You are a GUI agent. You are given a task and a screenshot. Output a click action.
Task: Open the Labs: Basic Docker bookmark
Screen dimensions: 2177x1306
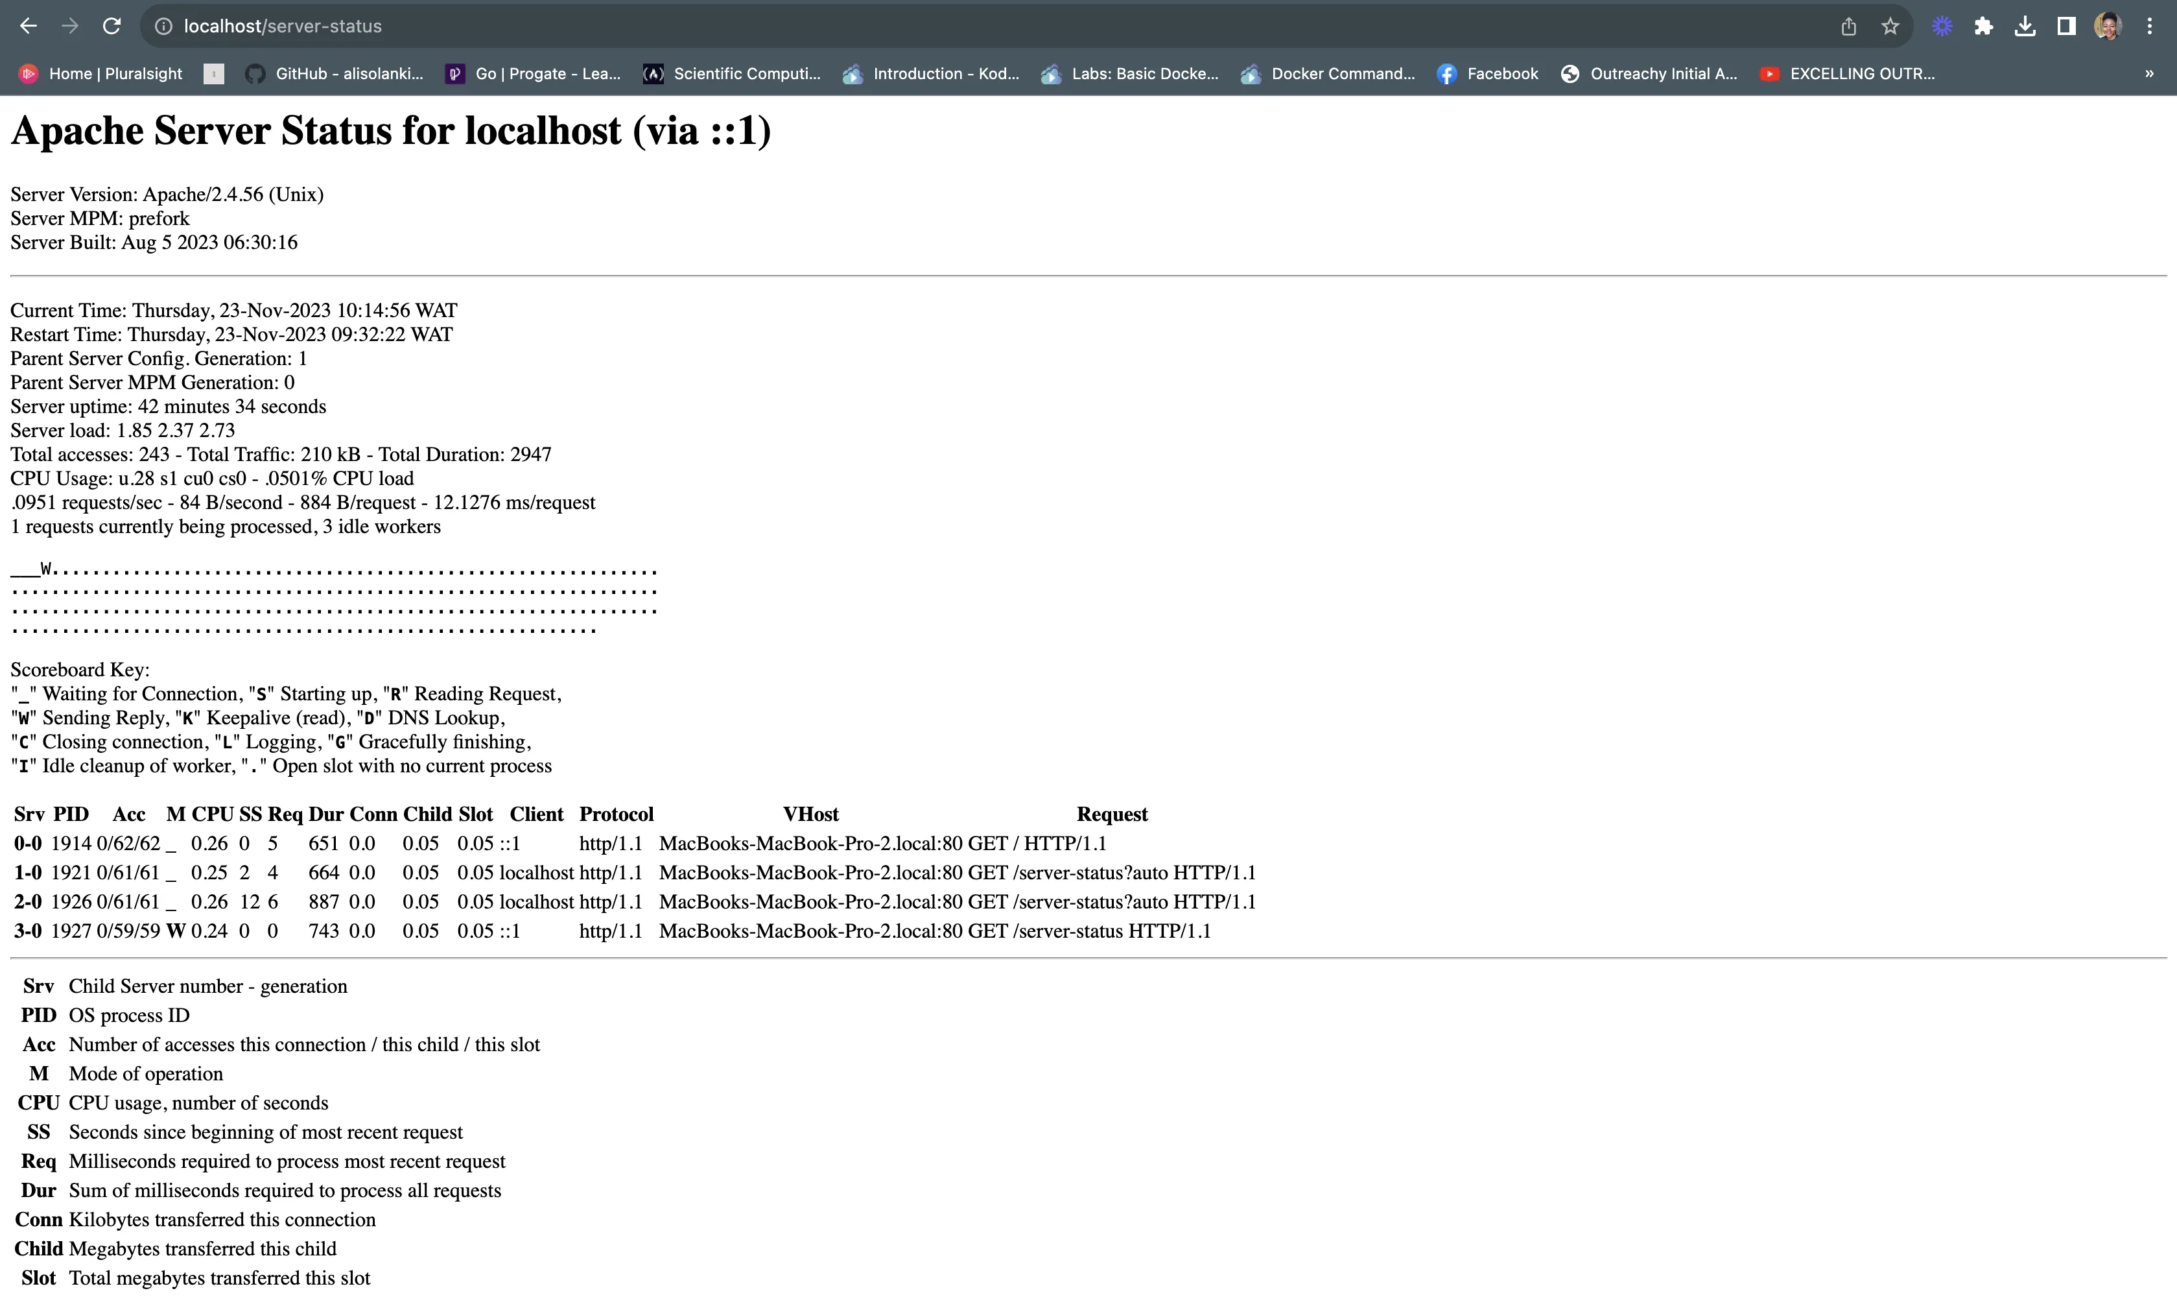point(1129,74)
